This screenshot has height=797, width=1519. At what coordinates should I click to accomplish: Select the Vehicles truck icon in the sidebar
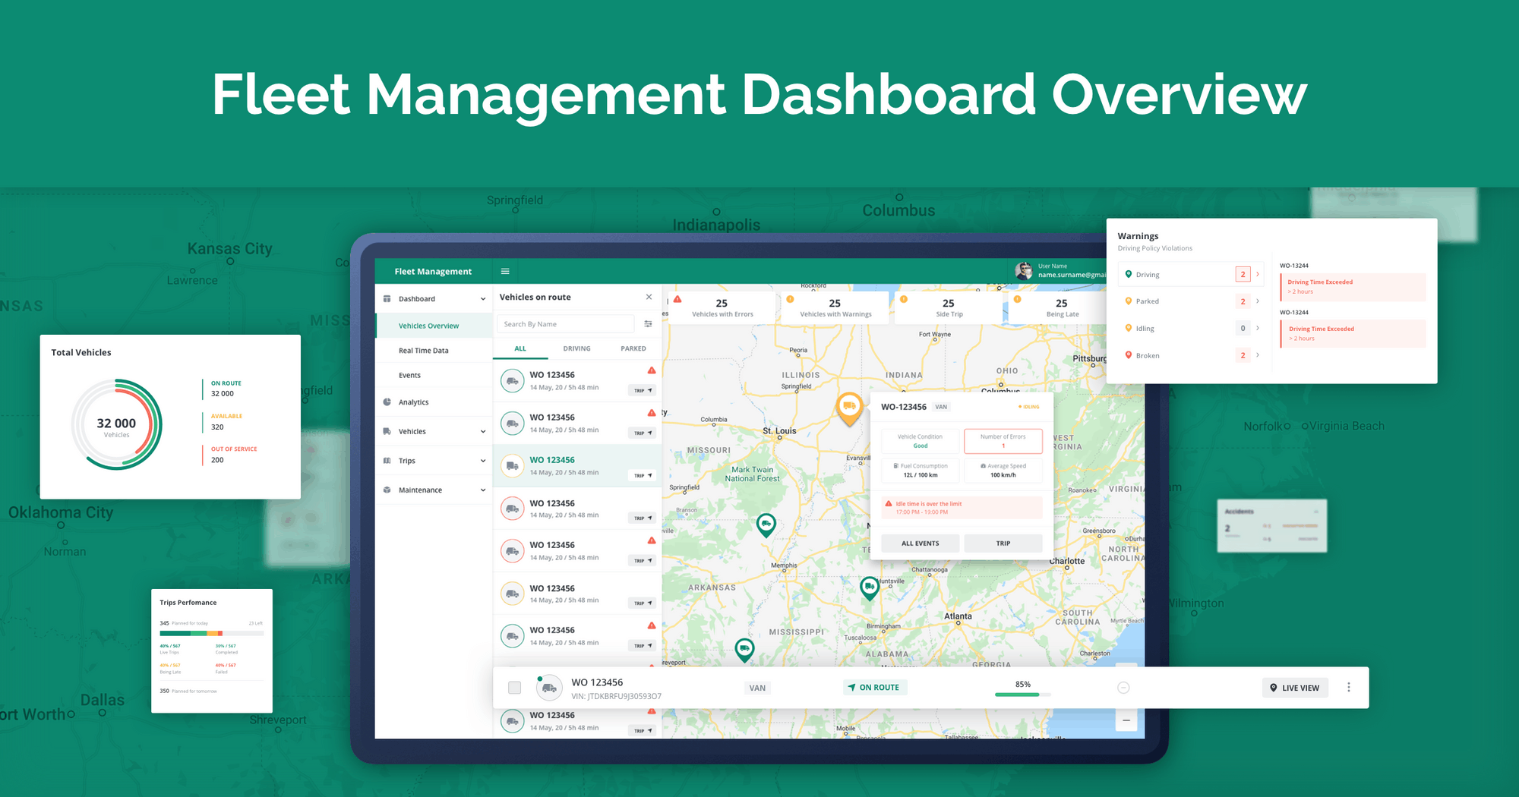(387, 431)
